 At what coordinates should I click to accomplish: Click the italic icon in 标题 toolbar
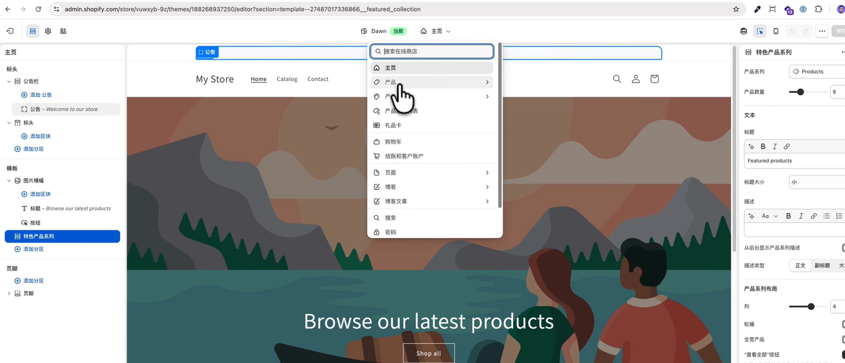[x=775, y=147]
